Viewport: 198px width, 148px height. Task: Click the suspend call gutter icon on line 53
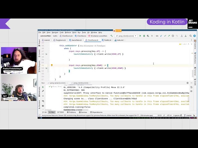46,68
